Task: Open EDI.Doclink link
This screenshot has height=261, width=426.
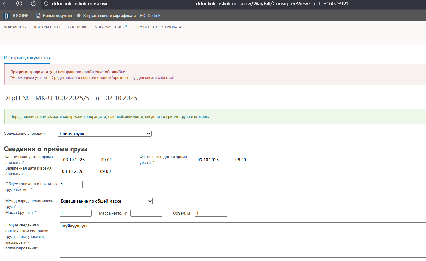Action: tap(150, 15)
